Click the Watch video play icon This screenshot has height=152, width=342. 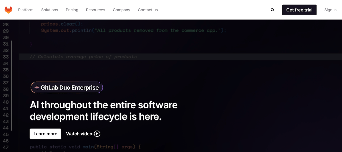tap(97, 134)
